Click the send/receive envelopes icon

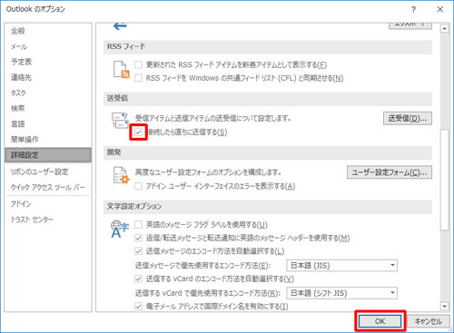(120, 120)
